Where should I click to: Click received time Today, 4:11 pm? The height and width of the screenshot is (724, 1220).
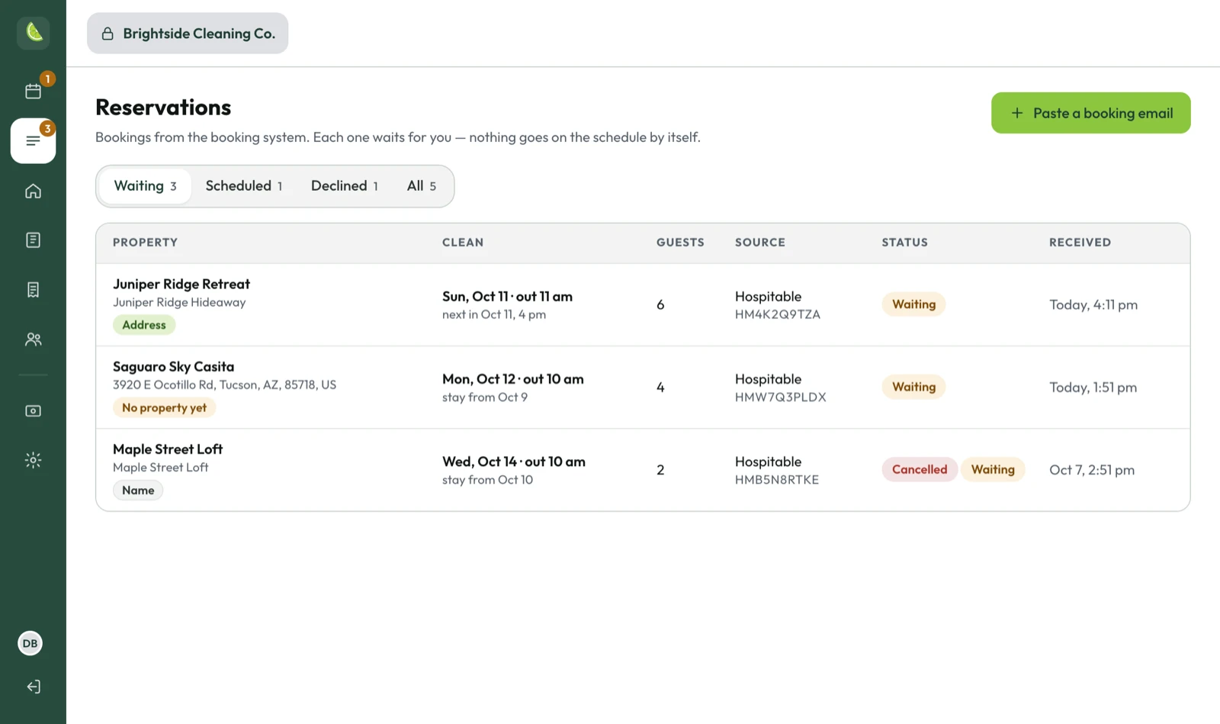1093,305
